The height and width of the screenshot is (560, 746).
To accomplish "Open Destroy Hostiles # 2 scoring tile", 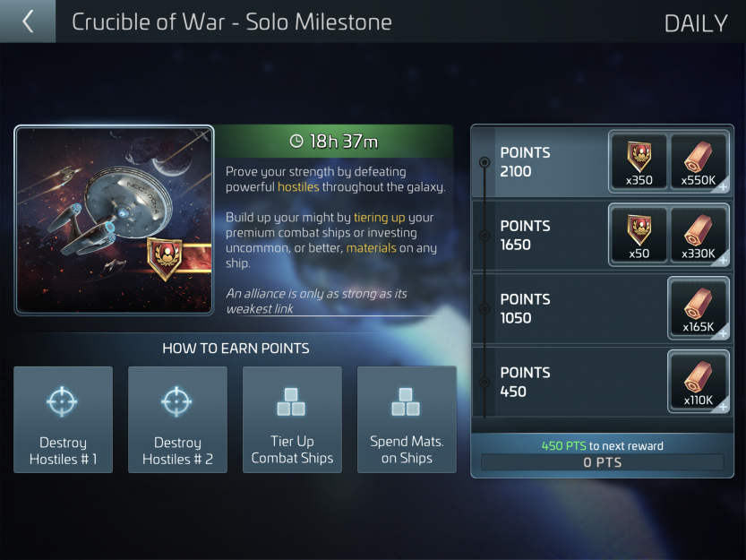I will pos(177,419).
